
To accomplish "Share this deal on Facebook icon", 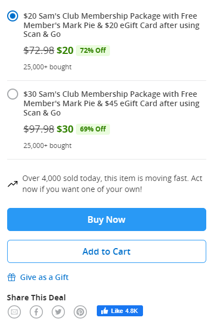I will (x=36, y=312).
